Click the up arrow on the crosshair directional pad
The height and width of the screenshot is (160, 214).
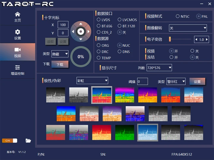click(x=81, y=24)
